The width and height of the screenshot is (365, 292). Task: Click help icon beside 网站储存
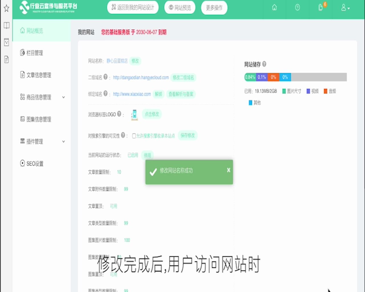pyautogui.click(x=264, y=64)
